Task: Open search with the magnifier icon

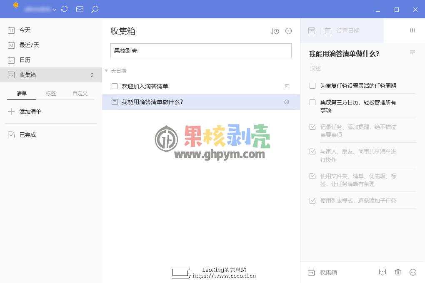Action: (95, 10)
